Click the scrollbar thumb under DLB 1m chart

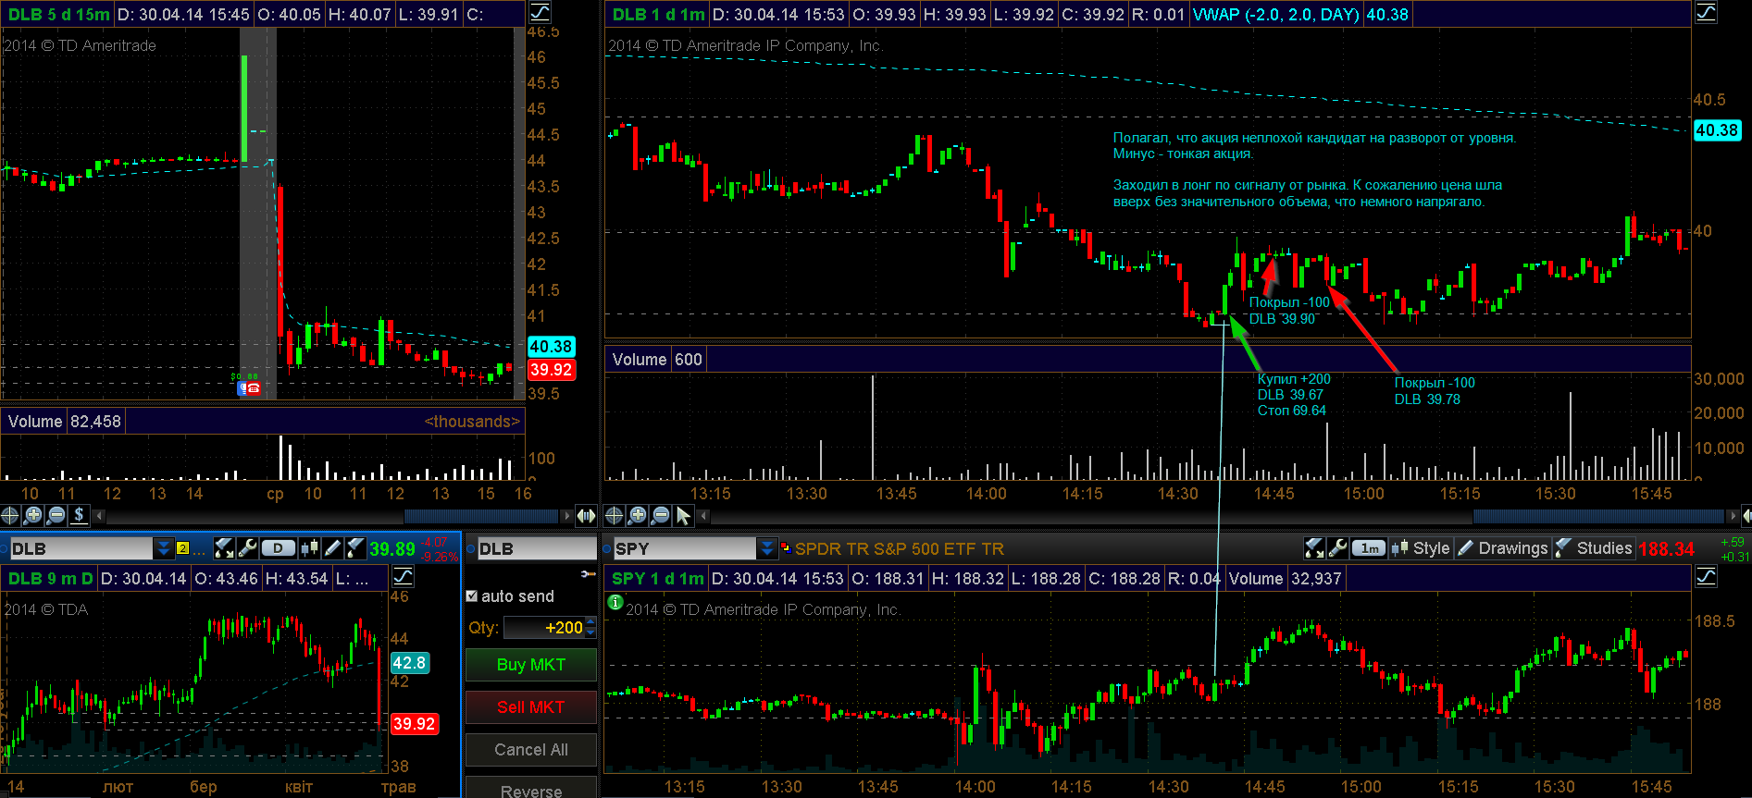point(1598,515)
